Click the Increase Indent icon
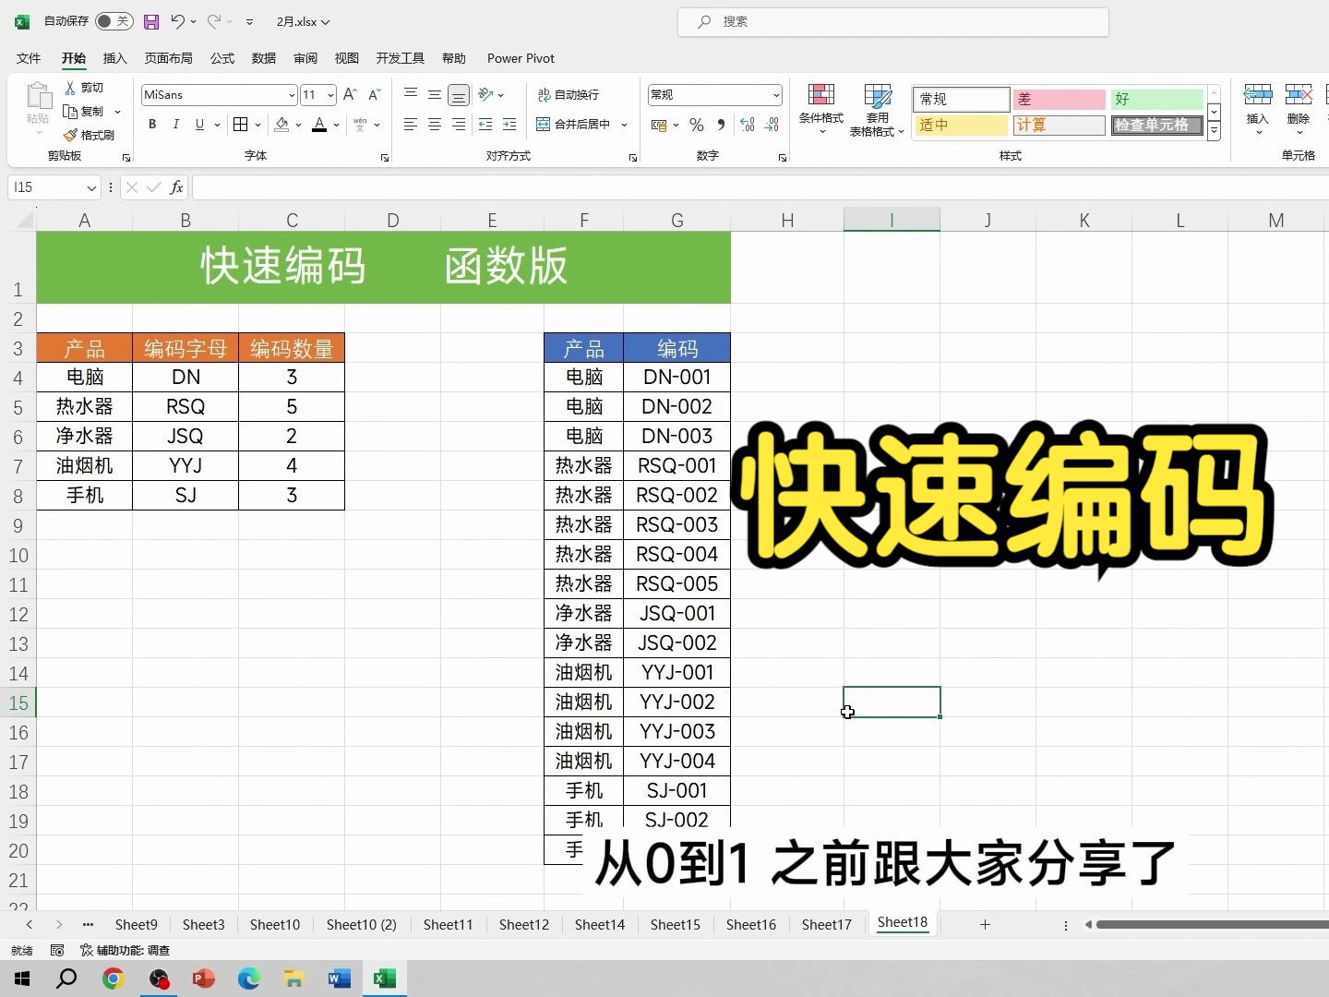 tap(509, 125)
